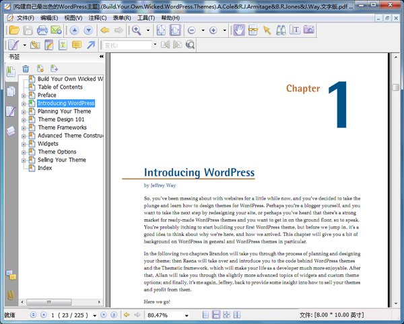Expand the Theme Design 101 bookmark
Screen dimensions: 404x324
24,120
